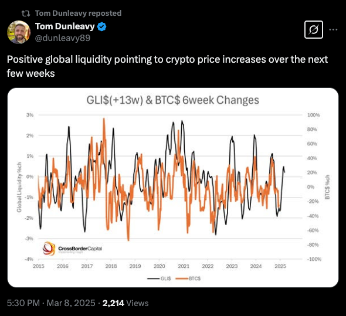Image resolution: width=346 pixels, height=316 pixels.
Task: Open the @dunleavy89 handle link
Action: click(x=63, y=38)
